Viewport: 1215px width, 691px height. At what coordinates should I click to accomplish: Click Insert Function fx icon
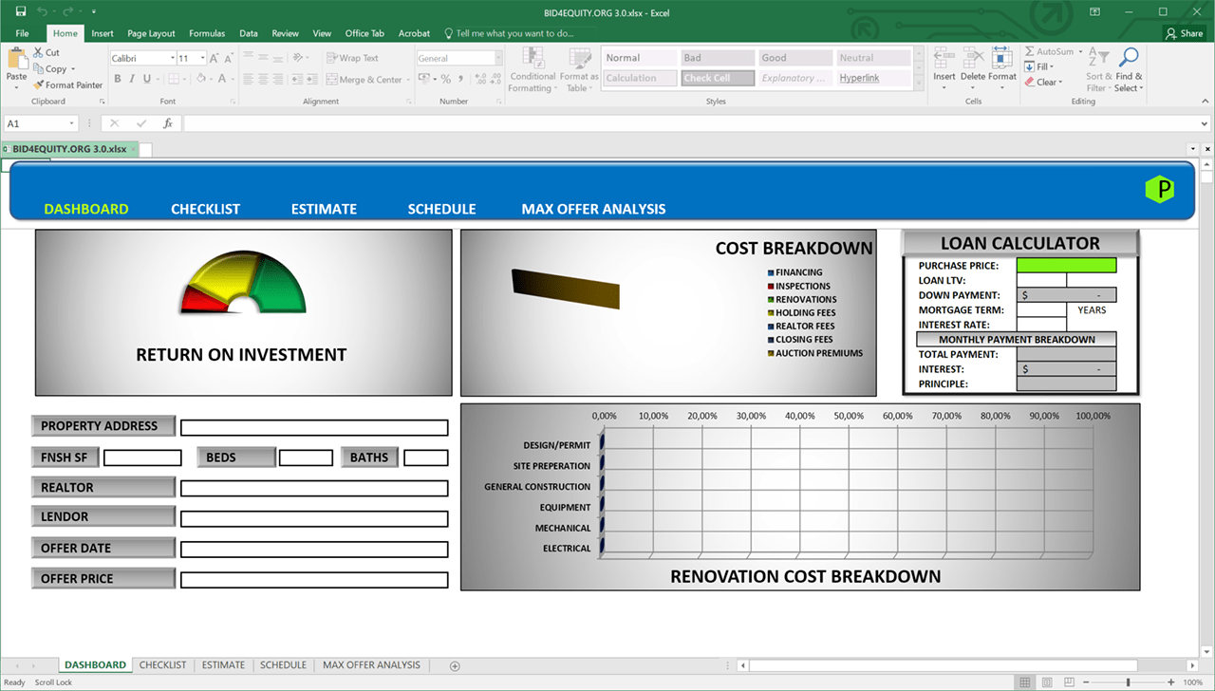tap(168, 123)
